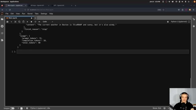Image resolution: width=196 pixels, height=110 pixels.
Task: Open Running Terminals and Kernels panel
Action: click(x=2, y=26)
